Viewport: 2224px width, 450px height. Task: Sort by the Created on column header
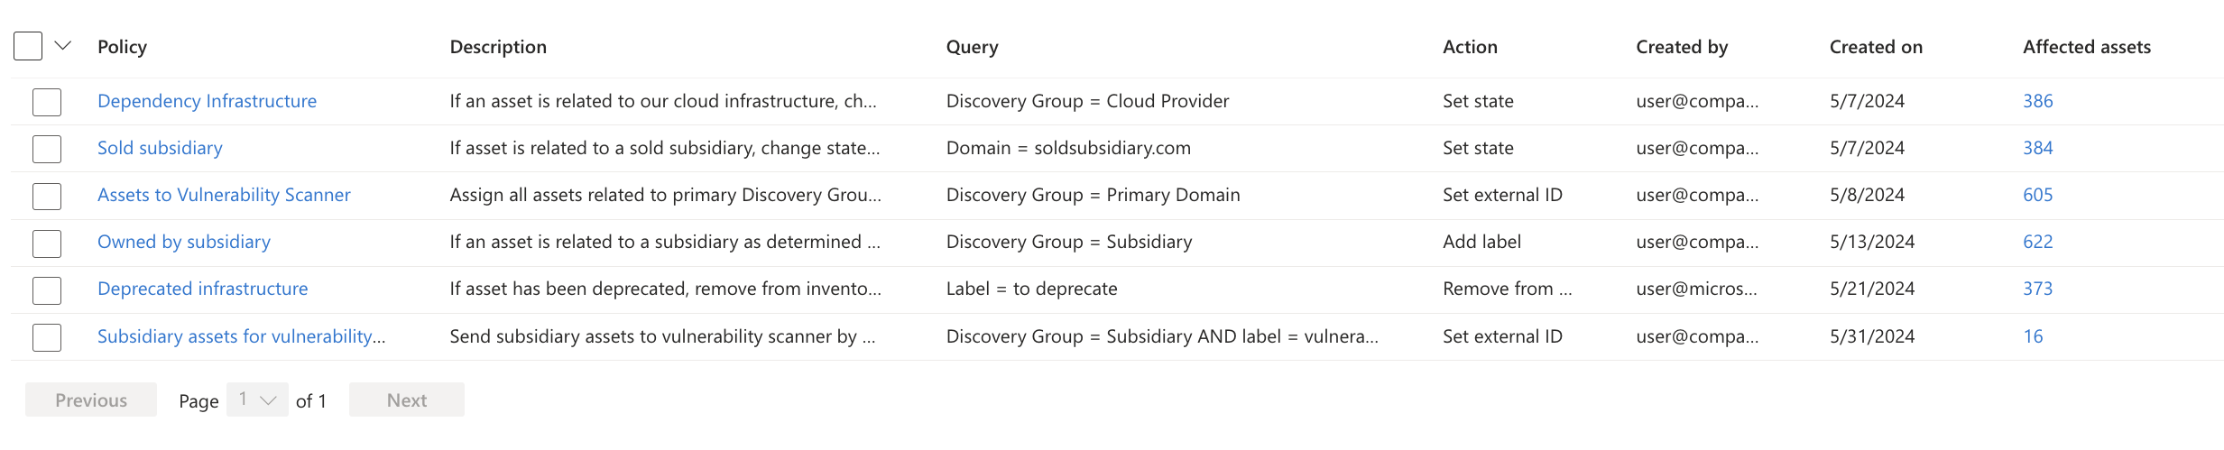coord(1876,47)
